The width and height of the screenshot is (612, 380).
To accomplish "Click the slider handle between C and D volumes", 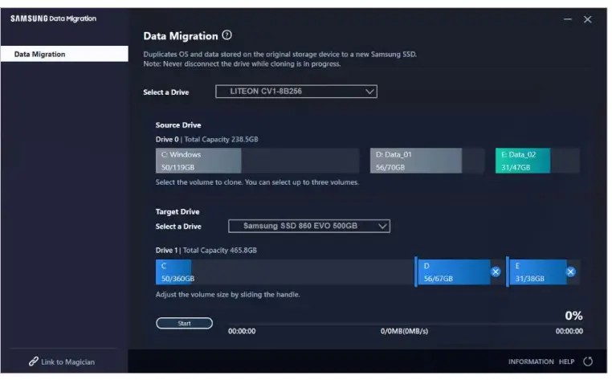I will click(416, 272).
